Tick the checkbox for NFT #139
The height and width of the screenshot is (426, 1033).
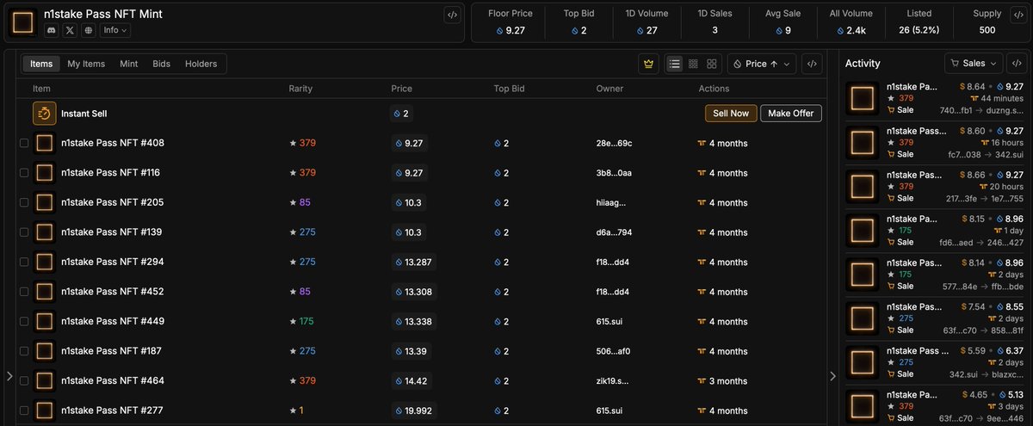click(24, 232)
